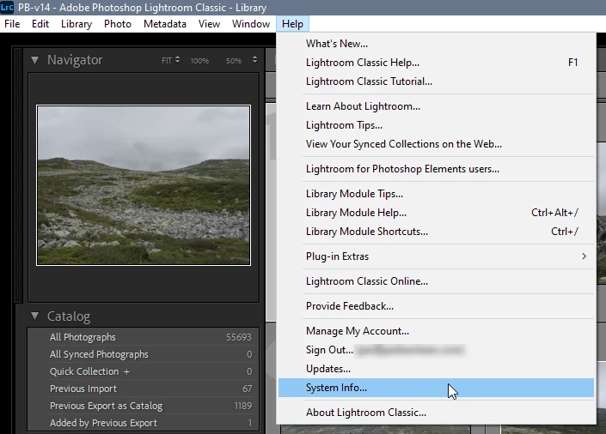Click the 55693 photo count

[x=238, y=337]
